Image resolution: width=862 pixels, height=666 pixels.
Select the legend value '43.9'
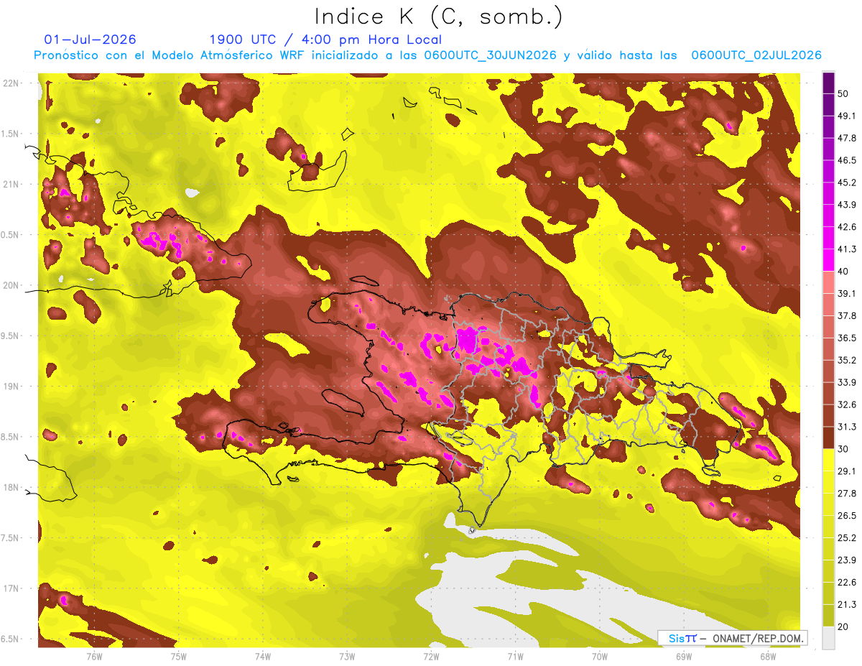(x=847, y=205)
